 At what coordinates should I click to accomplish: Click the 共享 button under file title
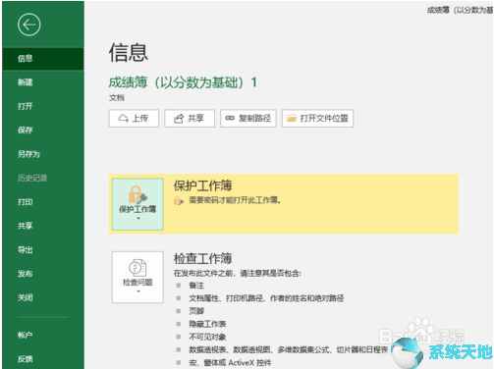click(x=190, y=118)
